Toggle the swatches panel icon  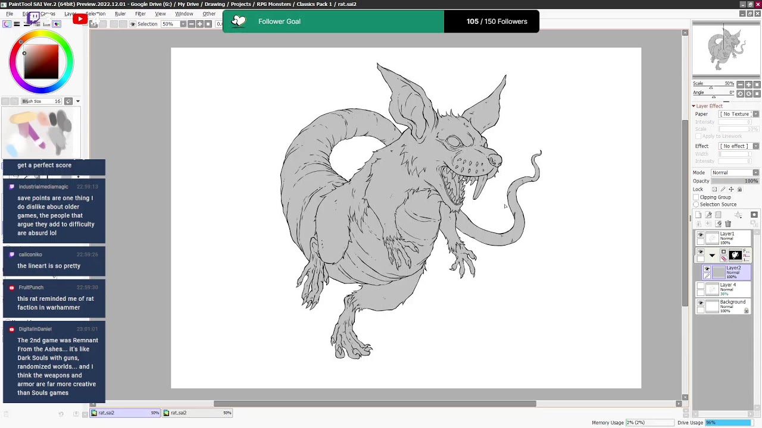click(x=46, y=24)
